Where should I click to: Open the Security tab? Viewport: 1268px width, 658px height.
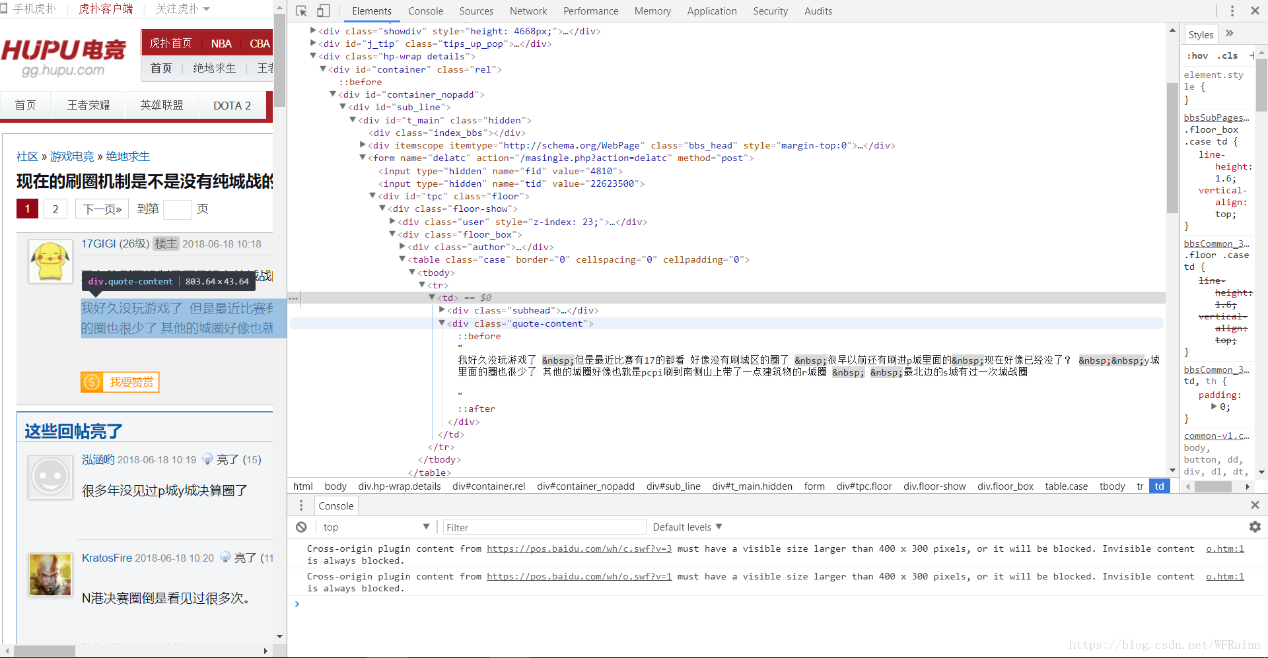[770, 11]
